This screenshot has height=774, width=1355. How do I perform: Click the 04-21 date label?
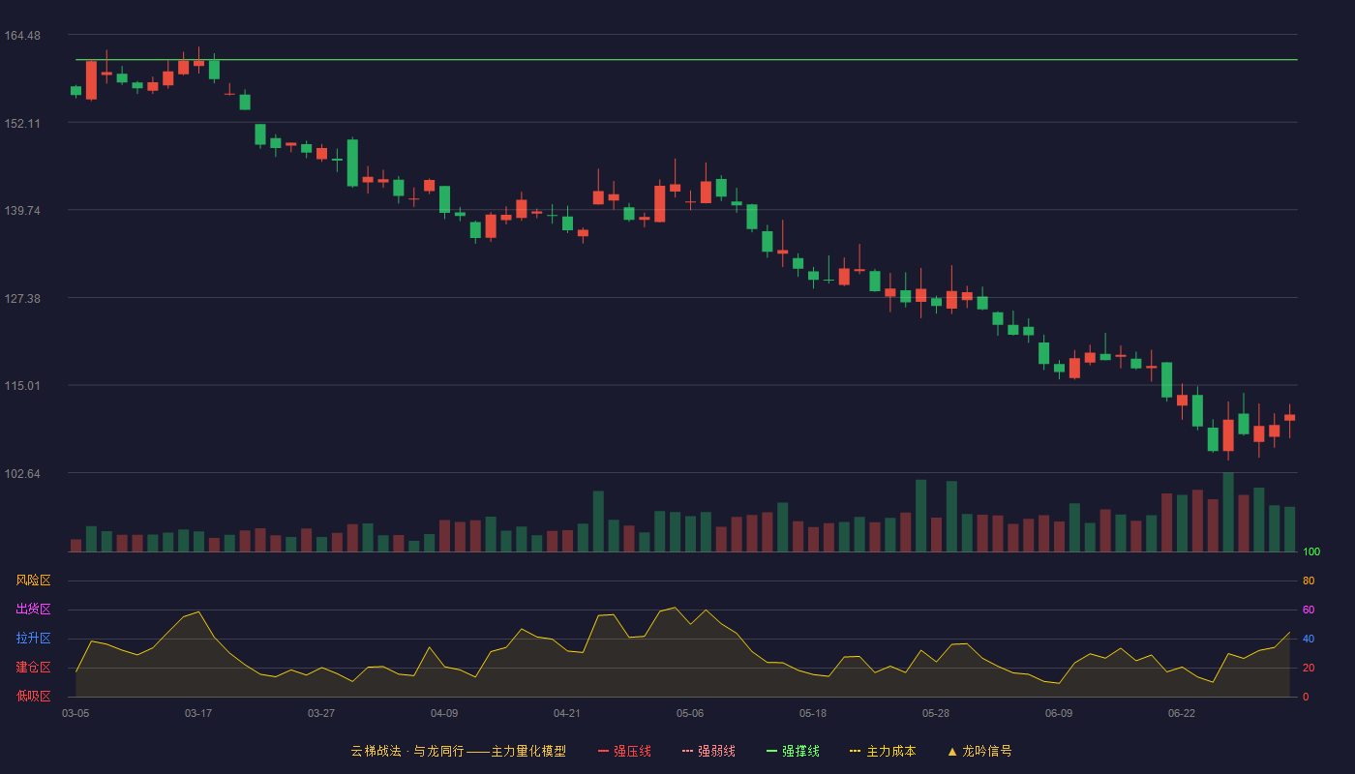click(567, 713)
